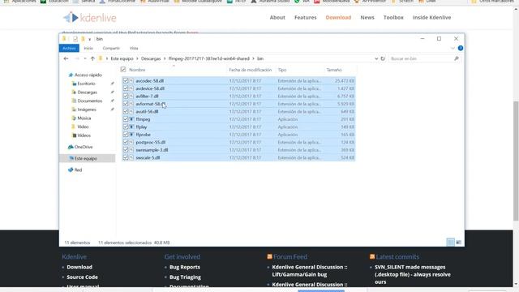The height and width of the screenshot is (292, 519).
Task: Click the Latest commits RSS icon
Action: point(372,256)
